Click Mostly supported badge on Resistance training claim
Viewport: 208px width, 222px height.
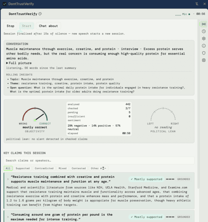tap(146, 179)
